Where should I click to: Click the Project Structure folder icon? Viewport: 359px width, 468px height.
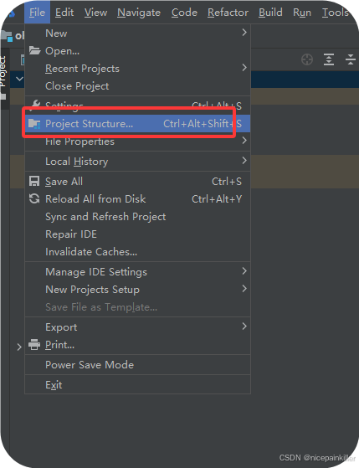click(x=34, y=123)
